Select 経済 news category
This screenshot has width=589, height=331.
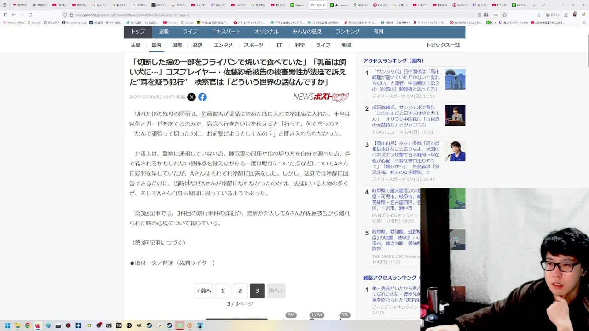click(x=198, y=45)
